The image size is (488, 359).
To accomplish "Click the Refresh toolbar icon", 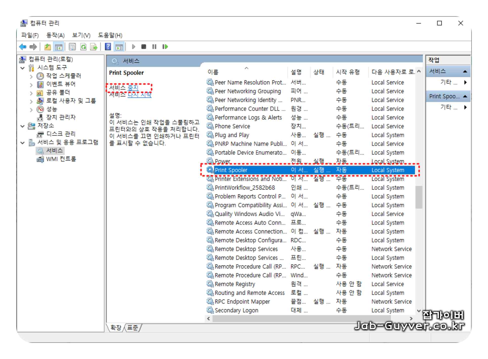I will point(83,47).
